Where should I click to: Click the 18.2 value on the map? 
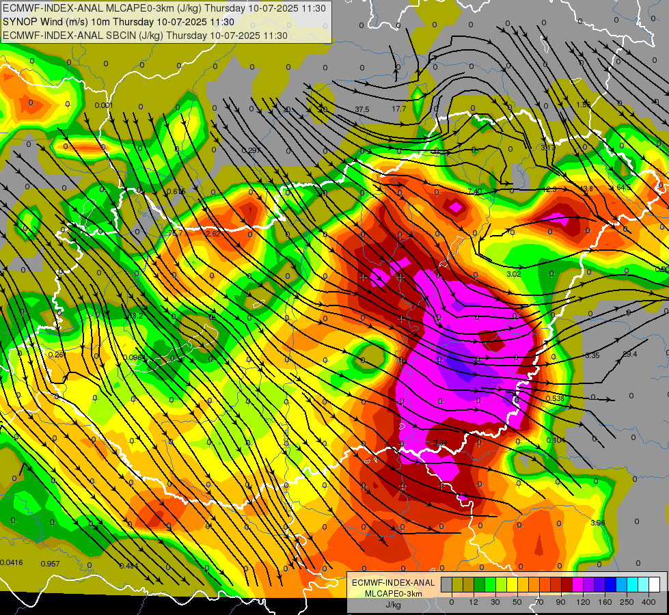(x=136, y=316)
